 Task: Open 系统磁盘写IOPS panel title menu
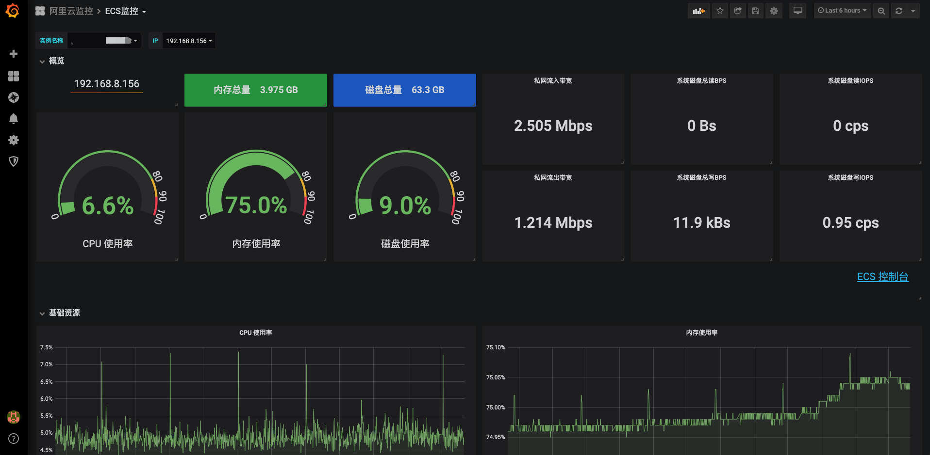point(850,178)
